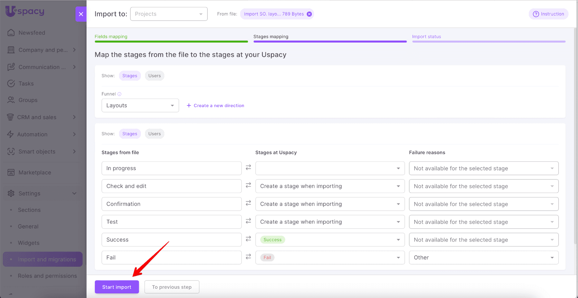
Task: Toggle the top Users filter chip
Action: (154, 76)
